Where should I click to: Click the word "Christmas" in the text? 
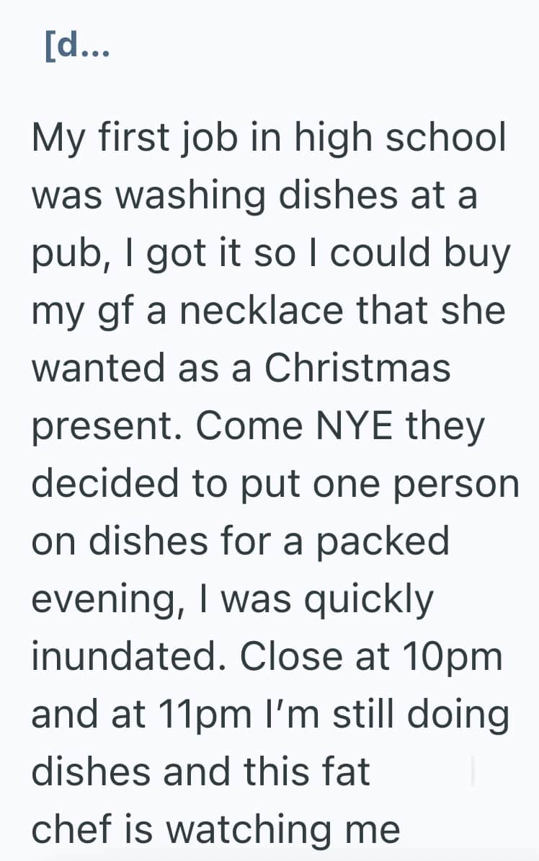[x=357, y=369]
